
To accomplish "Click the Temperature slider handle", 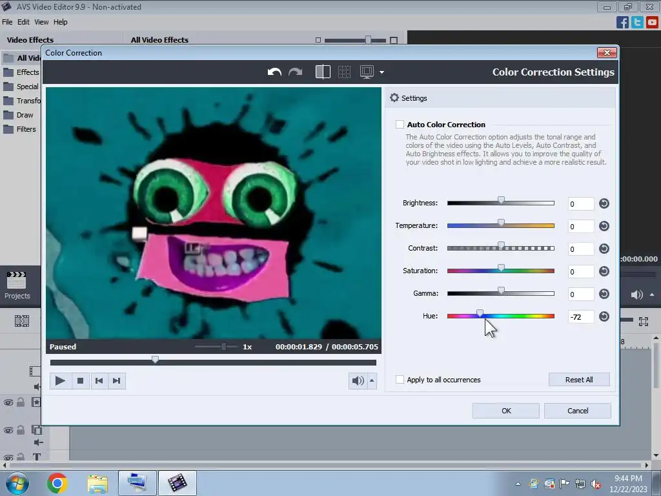I will tap(501, 223).
